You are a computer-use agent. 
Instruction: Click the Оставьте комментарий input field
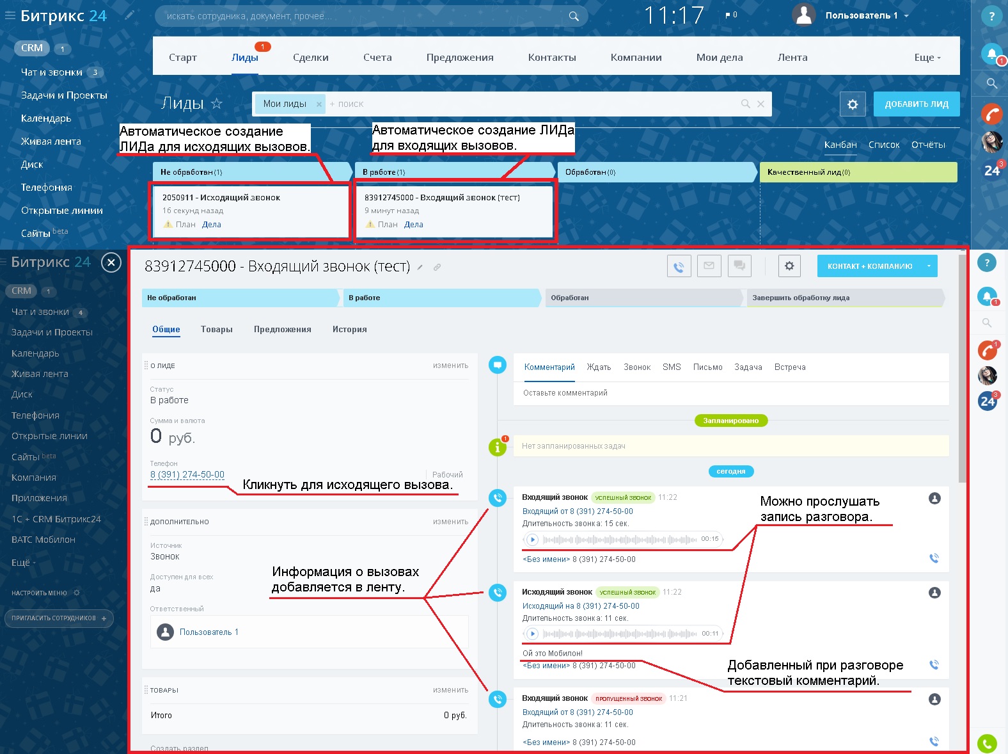731,393
